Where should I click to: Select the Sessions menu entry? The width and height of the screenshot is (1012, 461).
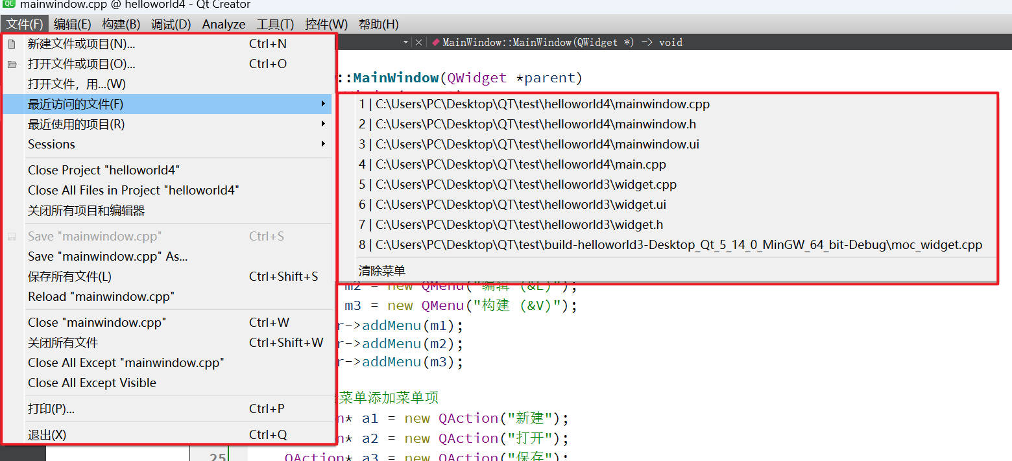tap(167, 144)
